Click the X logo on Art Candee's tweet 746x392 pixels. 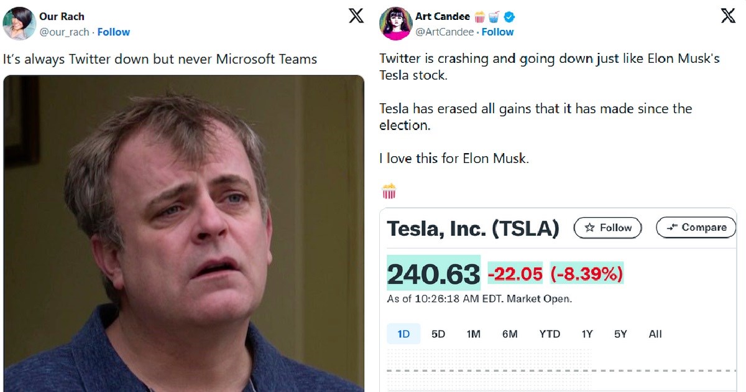728,16
